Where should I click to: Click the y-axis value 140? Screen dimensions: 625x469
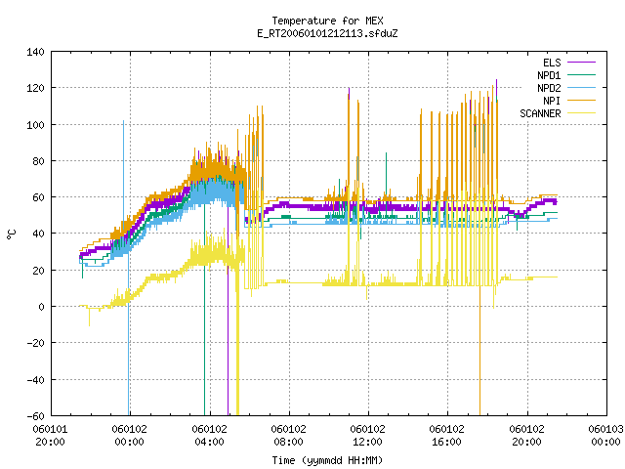(x=35, y=52)
